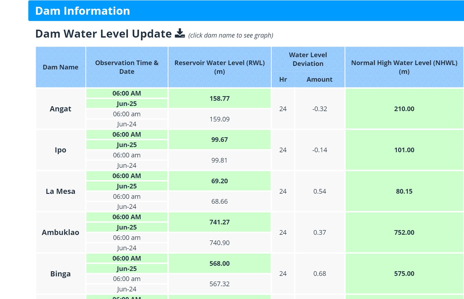Click Ipo's deviation amount -0.14

(x=319, y=150)
